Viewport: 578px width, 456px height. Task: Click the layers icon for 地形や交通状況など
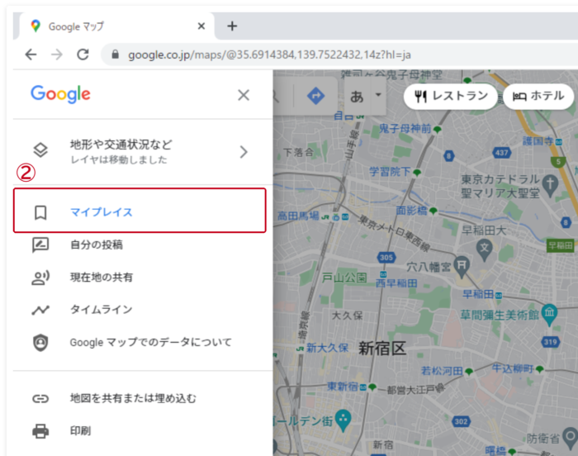(x=40, y=150)
